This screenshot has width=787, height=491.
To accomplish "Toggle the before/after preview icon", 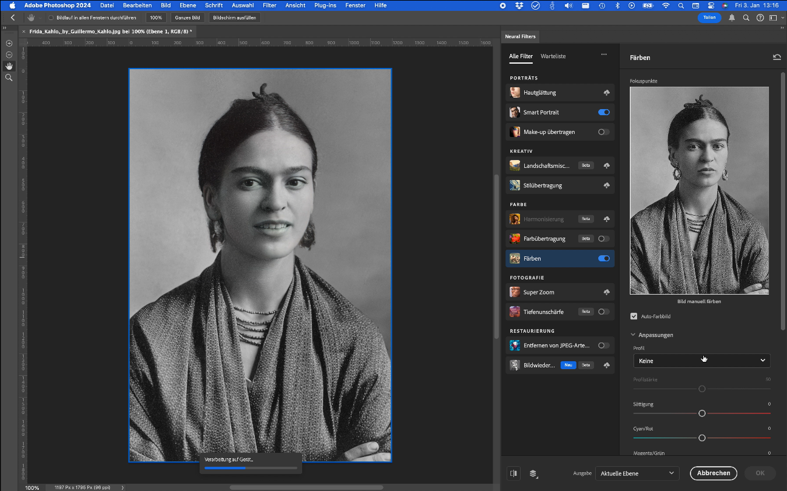I will point(514,473).
